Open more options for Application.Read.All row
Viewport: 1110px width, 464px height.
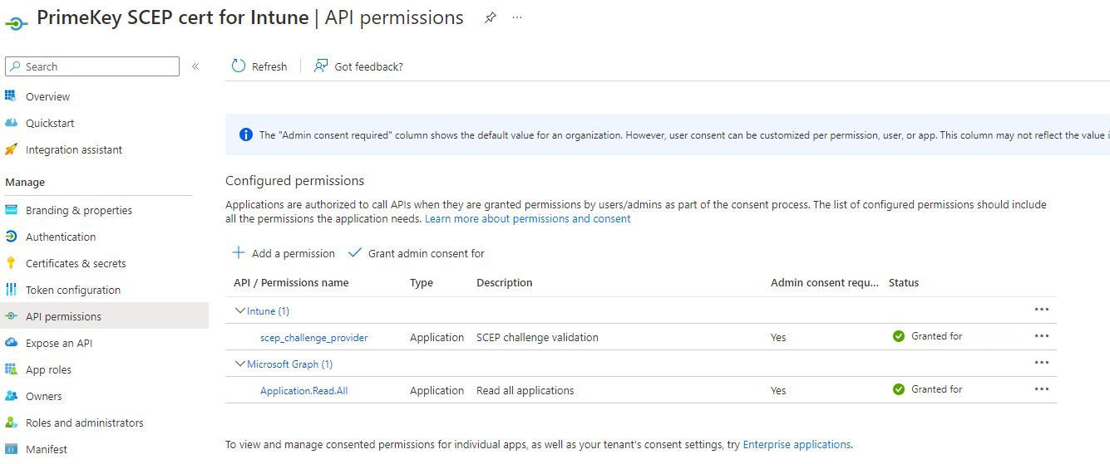pos(1041,389)
